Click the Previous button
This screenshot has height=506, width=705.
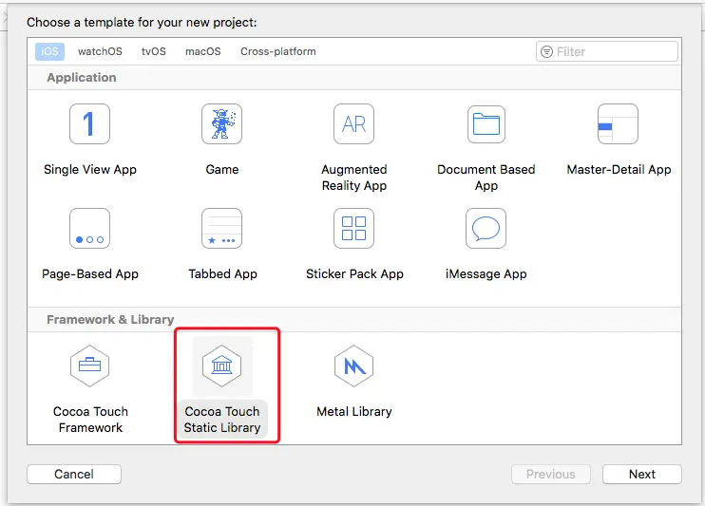click(551, 474)
